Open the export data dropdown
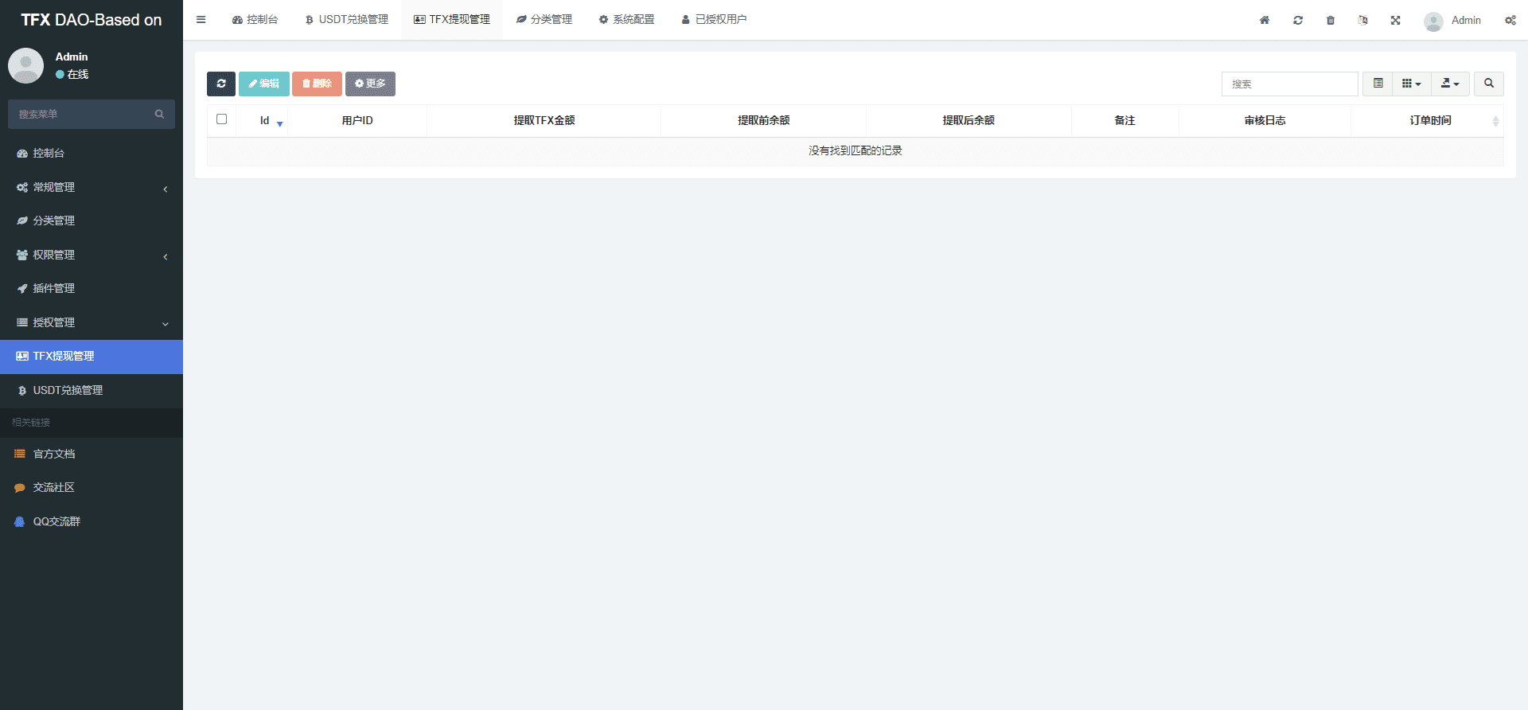 [x=1450, y=84]
